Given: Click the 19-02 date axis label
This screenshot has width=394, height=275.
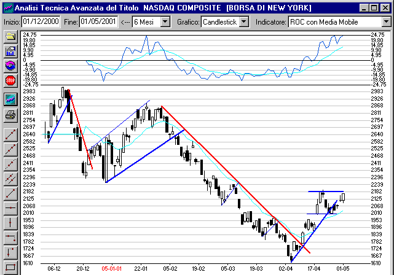Looking at the screenshot, I should 199,269.
